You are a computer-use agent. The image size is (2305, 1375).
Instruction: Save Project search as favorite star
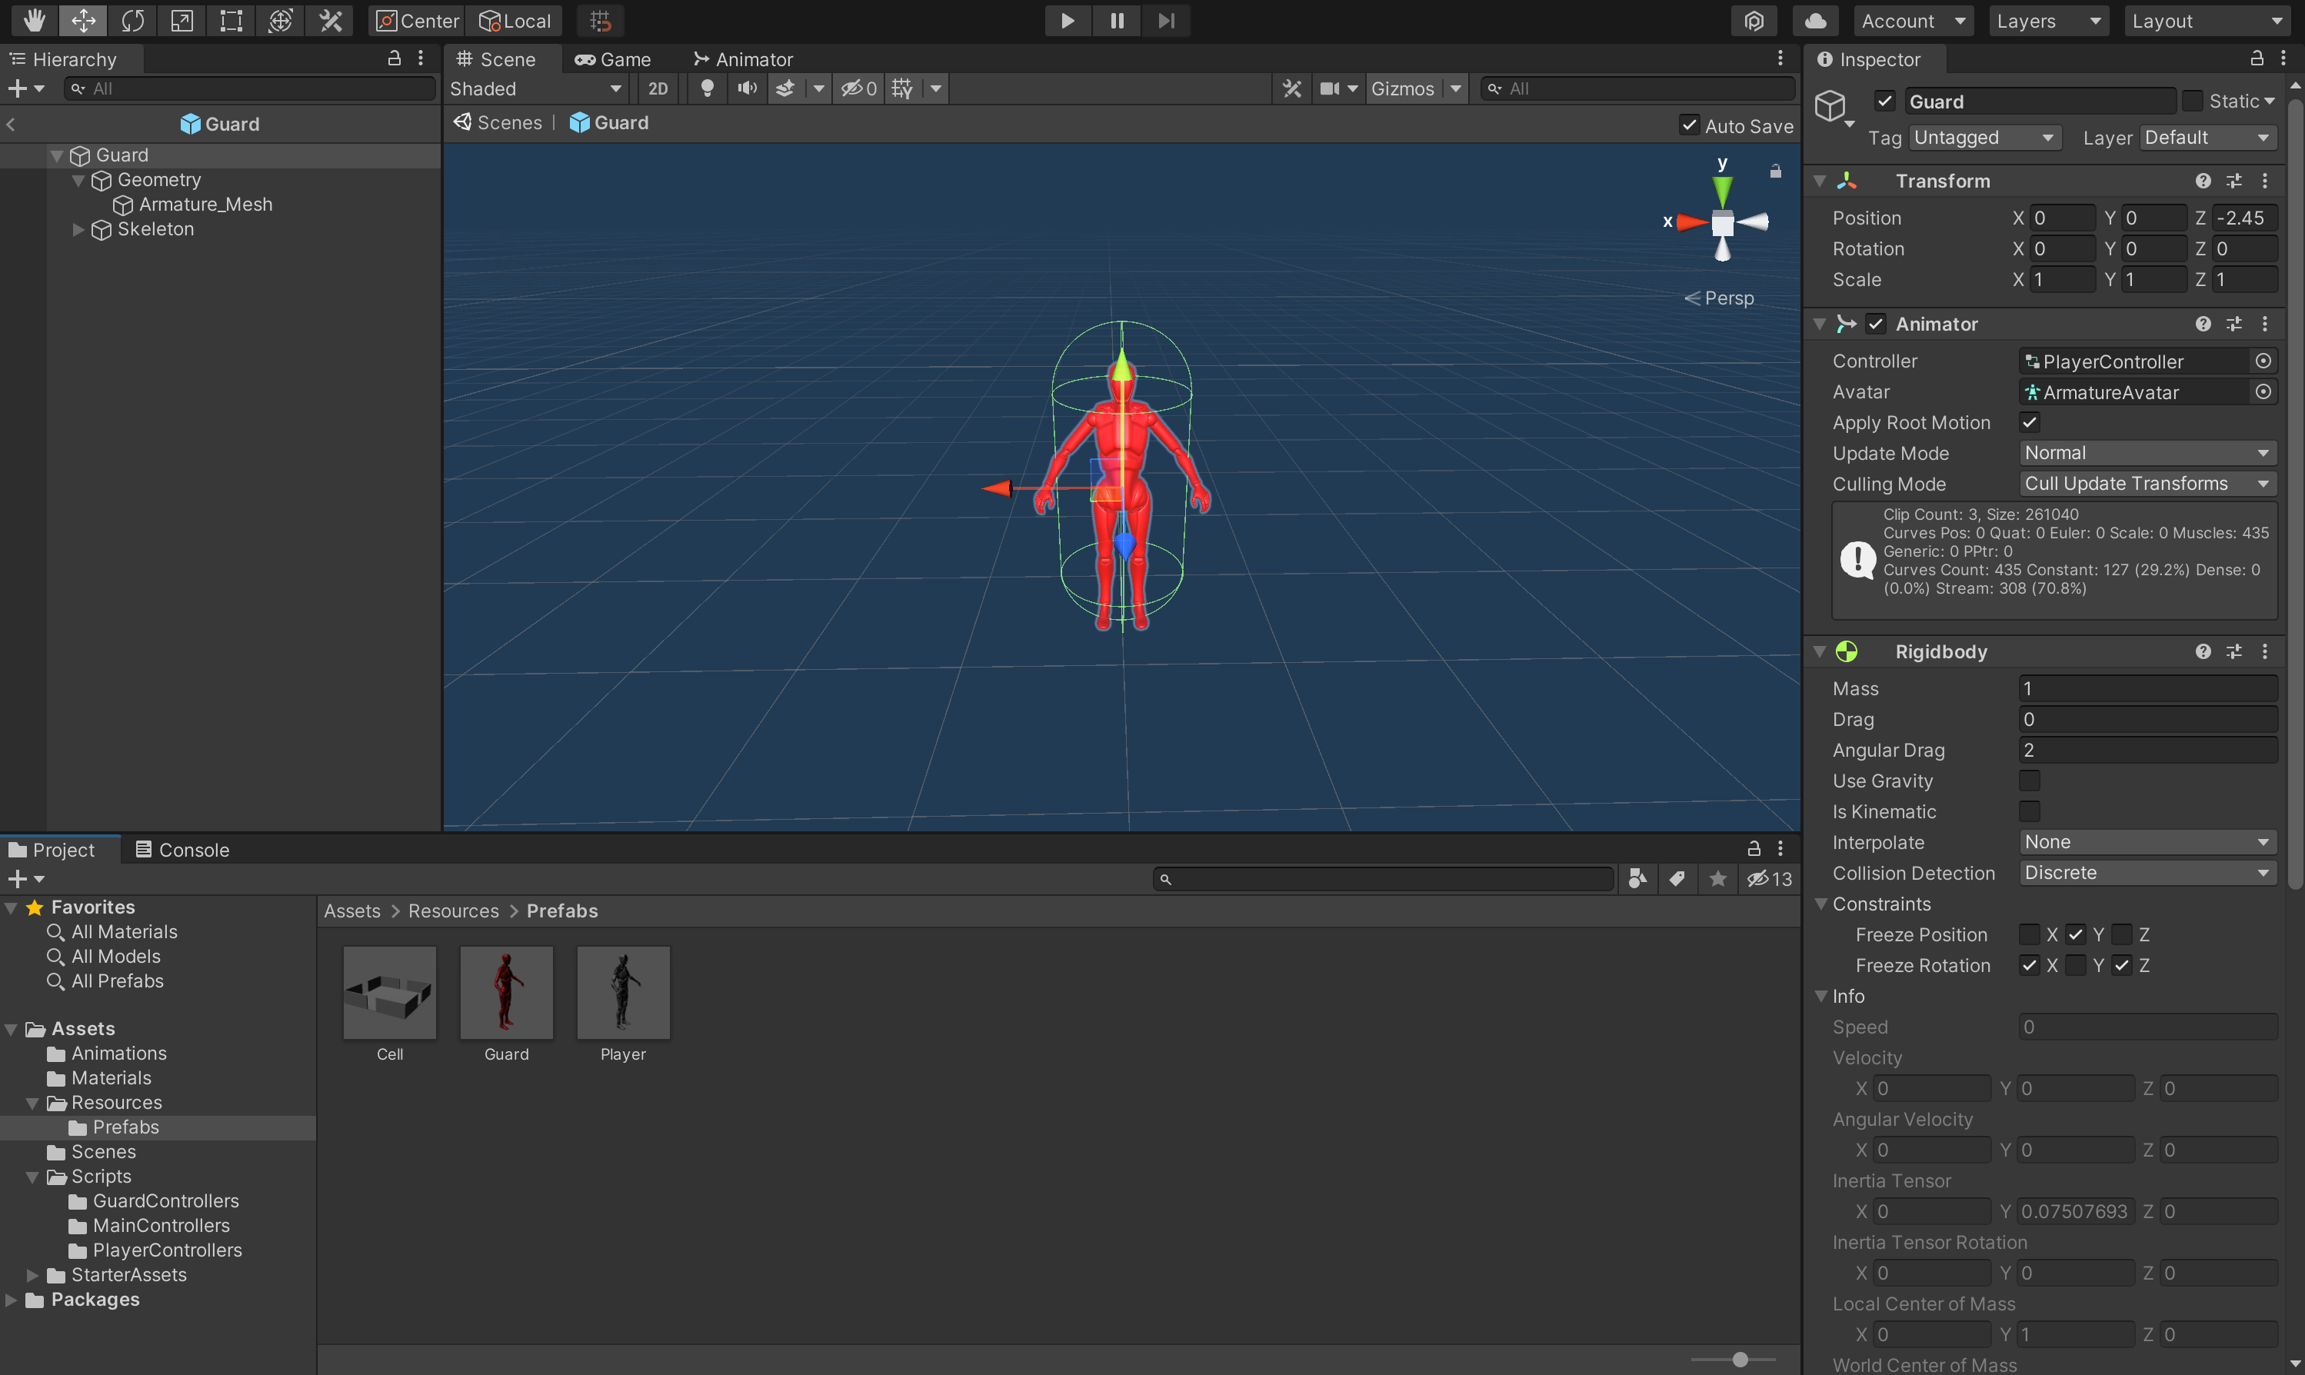point(1717,878)
